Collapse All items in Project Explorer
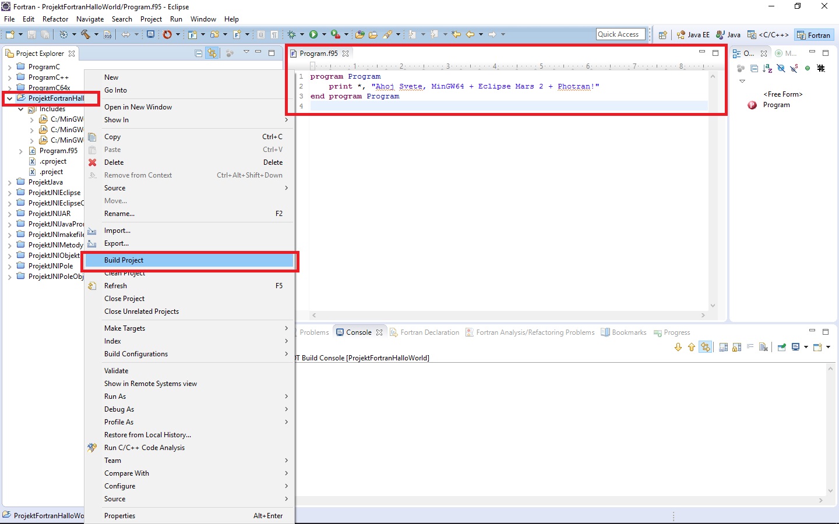 tap(199, 53)
